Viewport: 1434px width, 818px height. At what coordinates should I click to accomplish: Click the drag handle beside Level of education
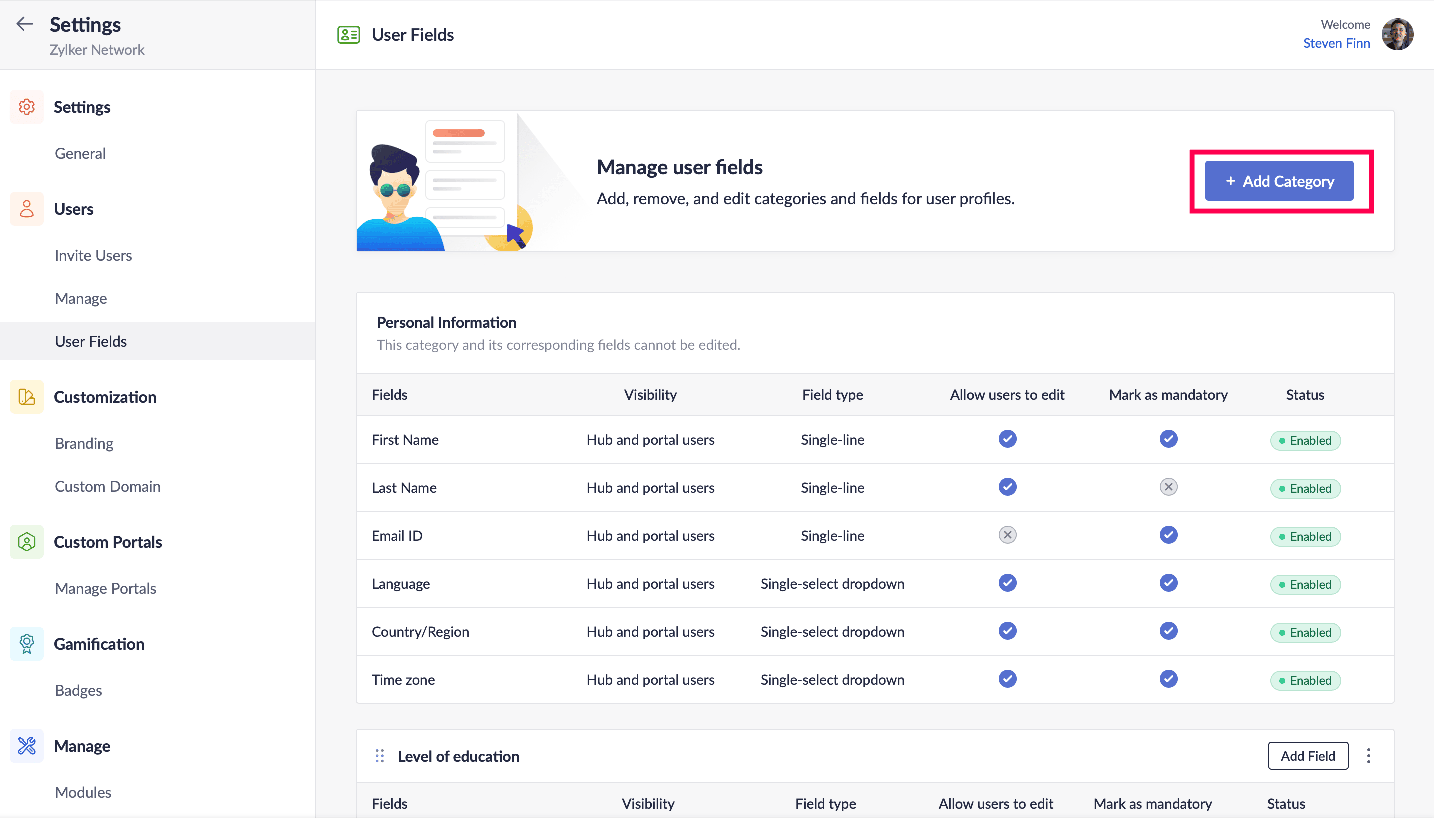379,756
